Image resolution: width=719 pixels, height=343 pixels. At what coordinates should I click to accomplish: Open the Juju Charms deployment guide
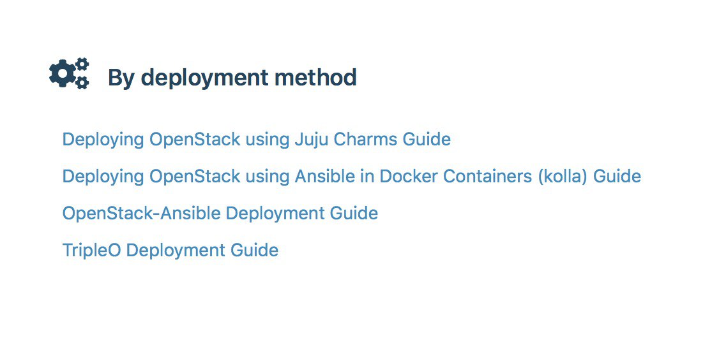pyautogui.click(x=256, y=139)
